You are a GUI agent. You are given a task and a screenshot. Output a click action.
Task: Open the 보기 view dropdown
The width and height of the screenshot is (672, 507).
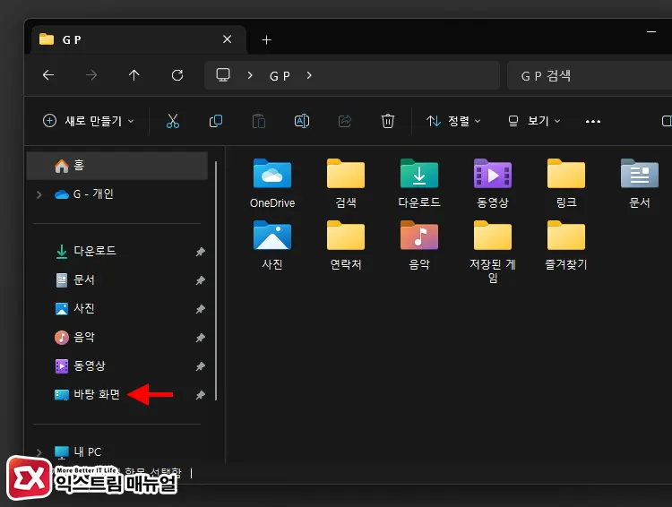pyautogui.click(x=534, y=121)
